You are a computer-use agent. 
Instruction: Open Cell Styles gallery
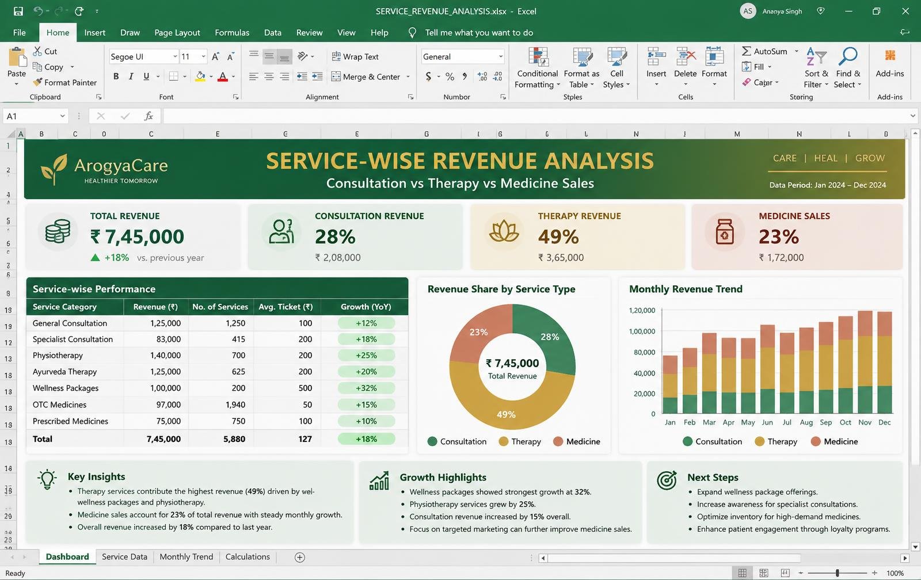pos(616,68)
